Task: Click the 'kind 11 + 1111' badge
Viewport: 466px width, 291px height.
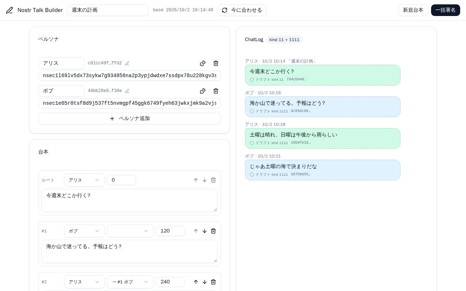Action: (284, 40)
